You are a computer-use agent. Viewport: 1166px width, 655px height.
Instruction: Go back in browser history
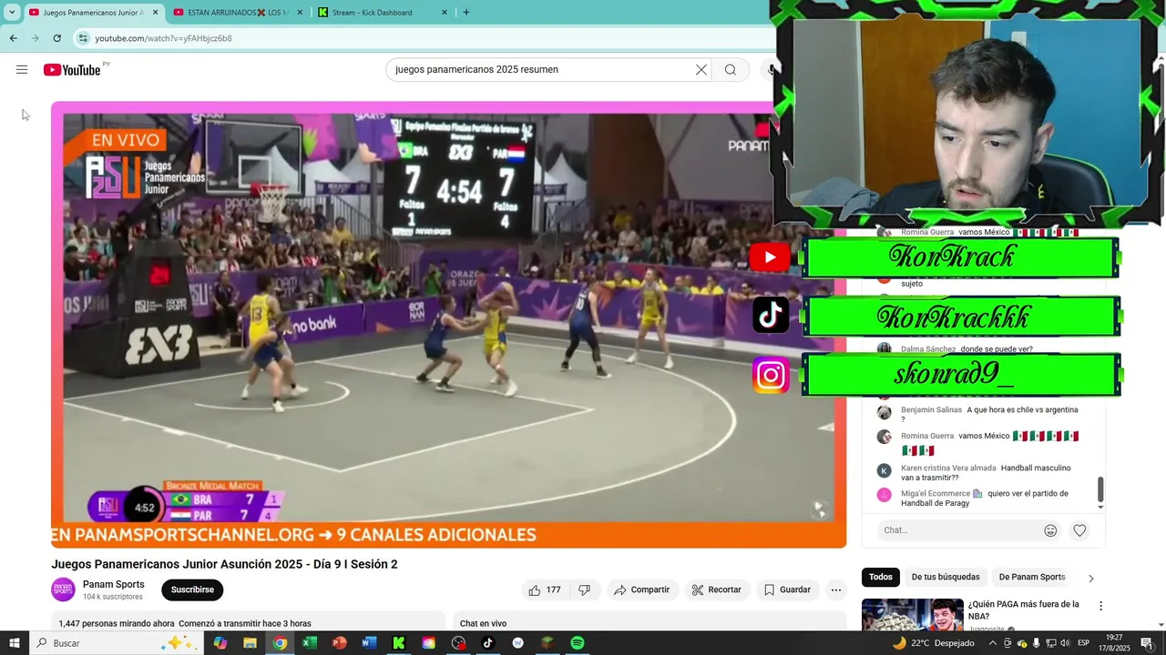[x=13, y=38]
